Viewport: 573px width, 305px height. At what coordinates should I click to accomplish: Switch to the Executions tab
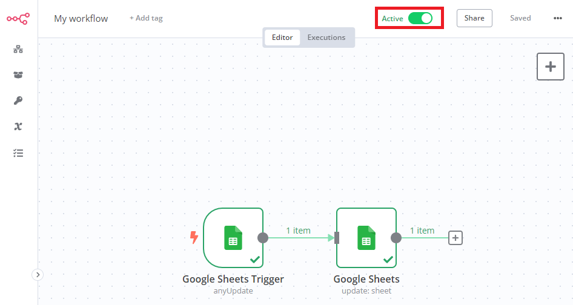click(x=326, y=38)
